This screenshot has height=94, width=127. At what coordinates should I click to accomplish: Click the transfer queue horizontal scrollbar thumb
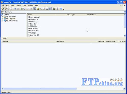40,88
